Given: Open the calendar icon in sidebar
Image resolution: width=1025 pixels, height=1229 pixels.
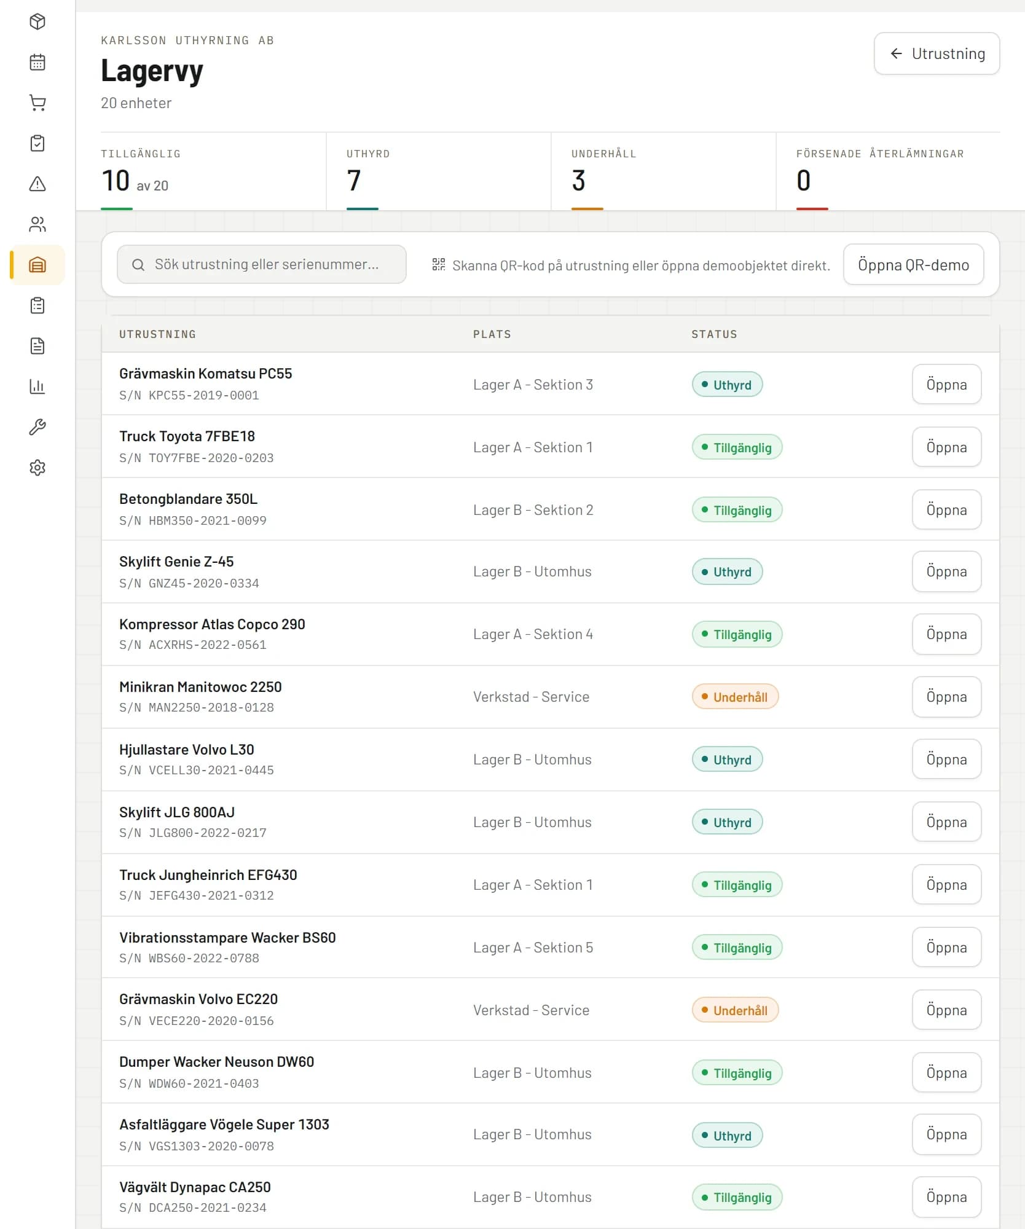Looking at the screenshot, I should pyautogui.click(x=37, y=63).
